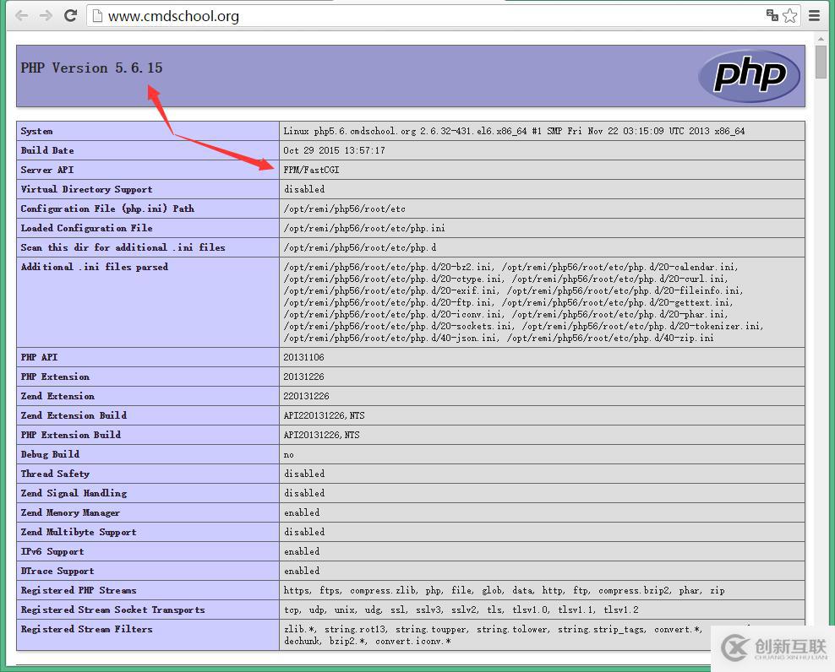Reload the cmdschool.org page

71,15
